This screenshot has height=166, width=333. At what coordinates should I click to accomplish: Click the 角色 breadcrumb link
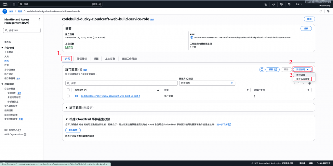(20, 11)
